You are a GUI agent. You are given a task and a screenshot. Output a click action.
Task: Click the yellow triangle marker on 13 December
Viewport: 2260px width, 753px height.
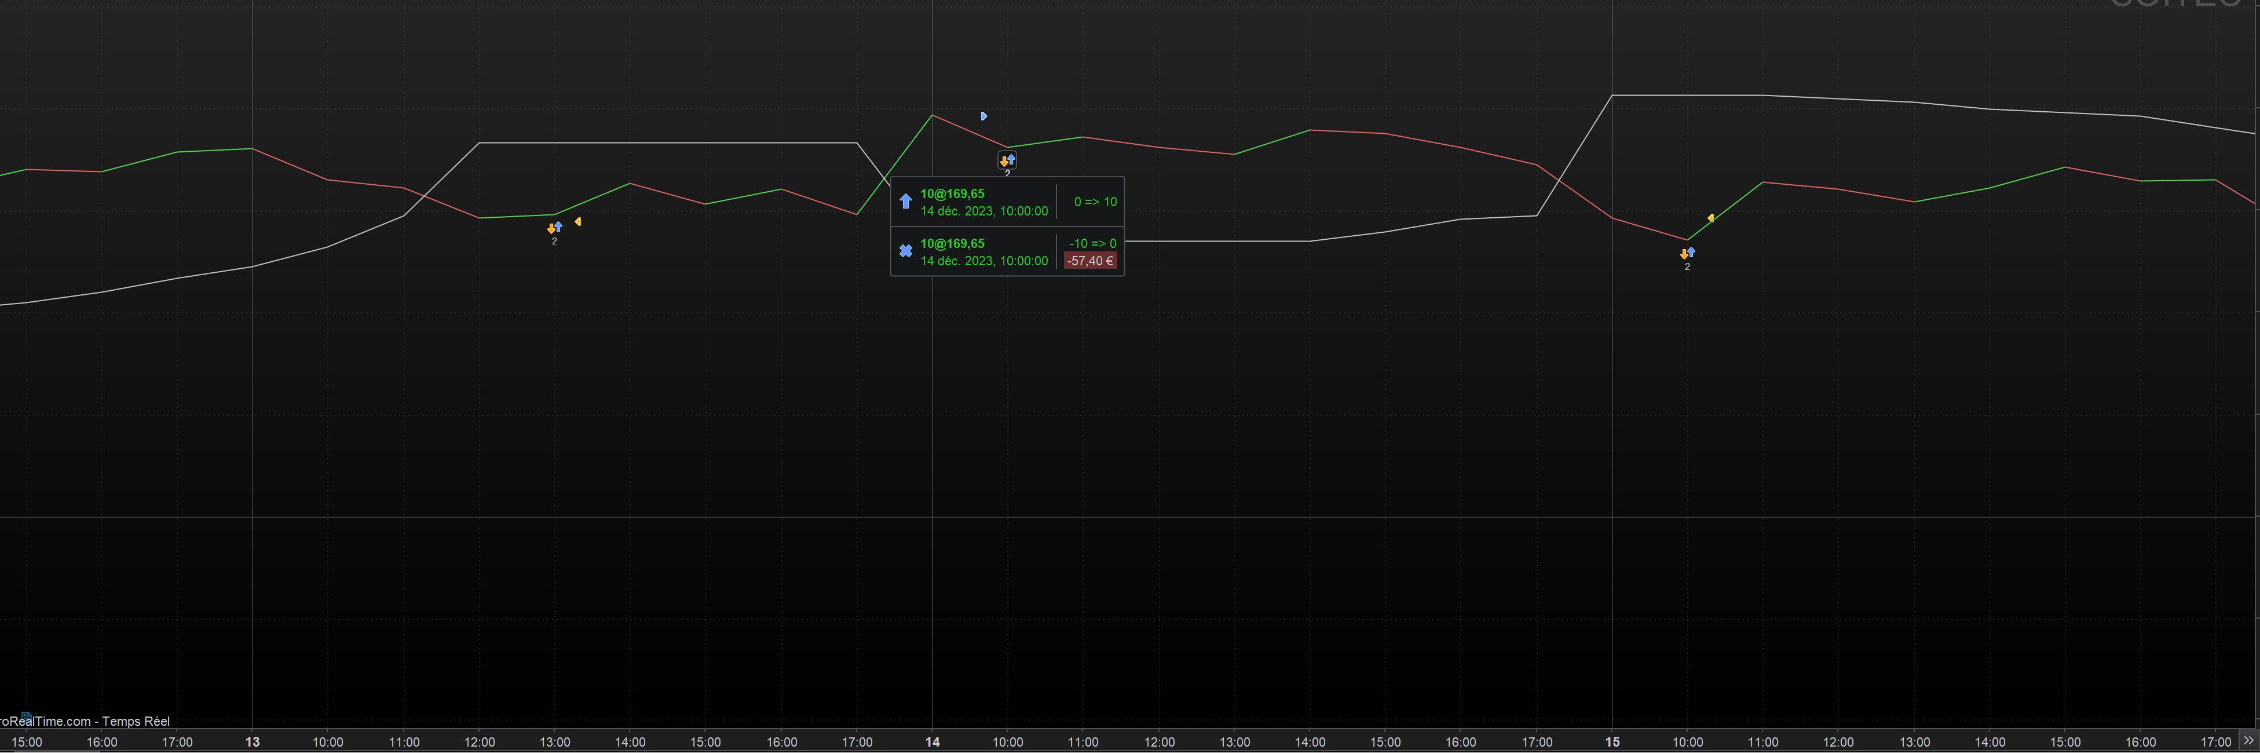tap(577, 222)
